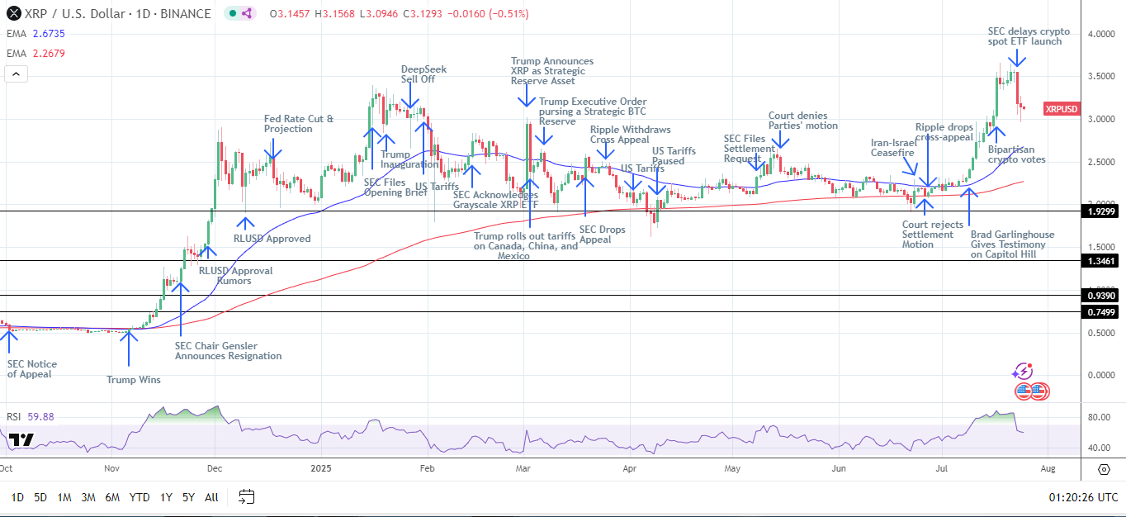Open the Go to date calendar icon
Screen dimensions: 1126x517
(x=246, y=497)
